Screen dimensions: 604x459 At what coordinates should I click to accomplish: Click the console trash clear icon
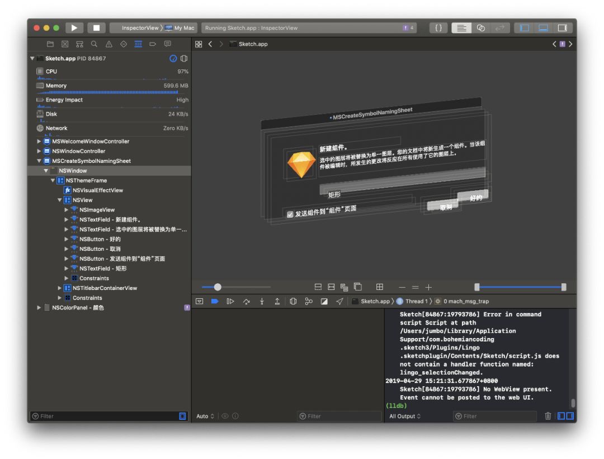pyautogui.click(x=548, y=416)
